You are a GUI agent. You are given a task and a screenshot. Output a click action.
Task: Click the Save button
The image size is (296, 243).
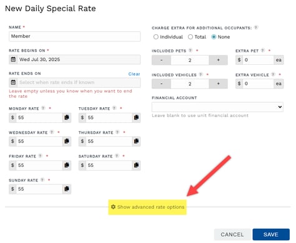point(271,234)
